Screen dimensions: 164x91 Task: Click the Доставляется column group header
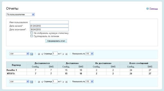pyautogui.click(x=42, y=63)
